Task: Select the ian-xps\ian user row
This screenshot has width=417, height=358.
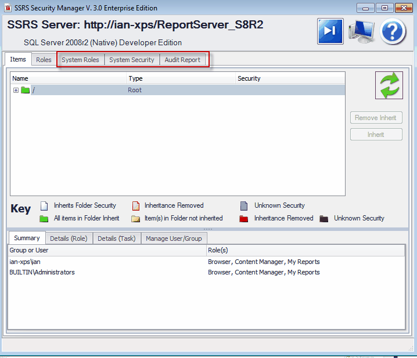Action: pyautogui.click(x=206, y=262)
